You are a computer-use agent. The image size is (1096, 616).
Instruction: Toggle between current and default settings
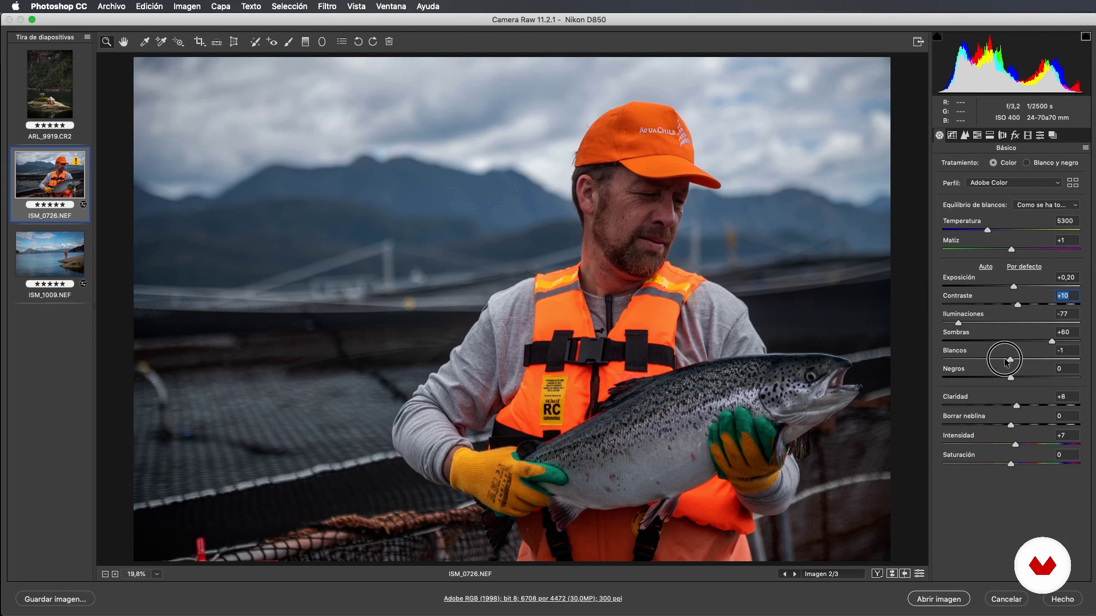919,574
